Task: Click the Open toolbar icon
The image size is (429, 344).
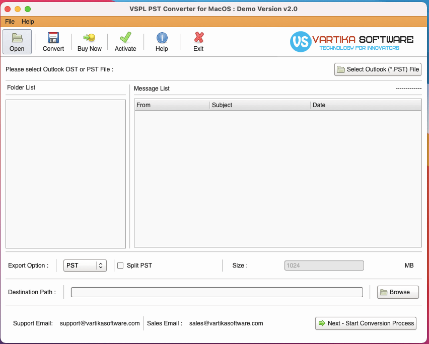Action: [17, 42]
